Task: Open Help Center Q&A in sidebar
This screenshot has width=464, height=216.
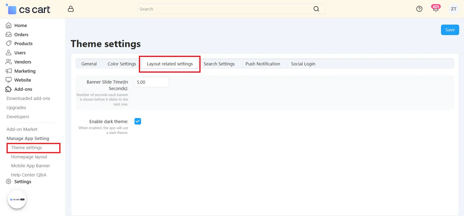Action: click(29, 175)
